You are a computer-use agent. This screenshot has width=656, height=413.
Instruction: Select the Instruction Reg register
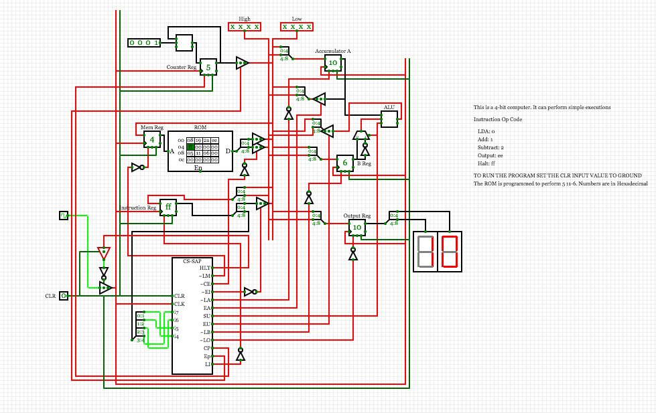pyautogui.click(x=168, y=208)
